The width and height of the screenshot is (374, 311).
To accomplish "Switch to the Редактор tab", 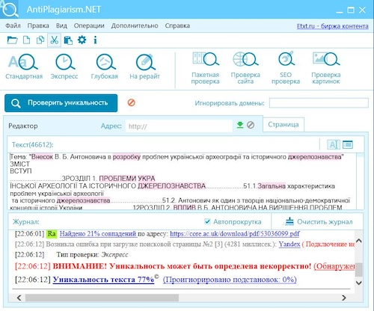I will click(23, 126).
